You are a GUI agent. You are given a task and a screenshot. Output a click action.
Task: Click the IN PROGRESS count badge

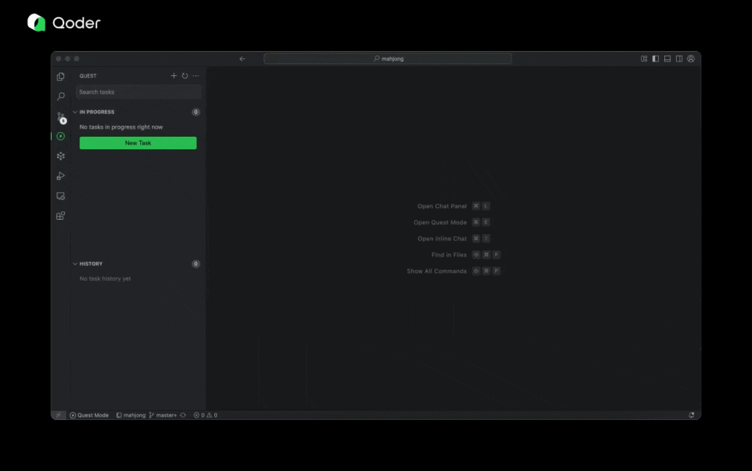[x=196, y=112]
